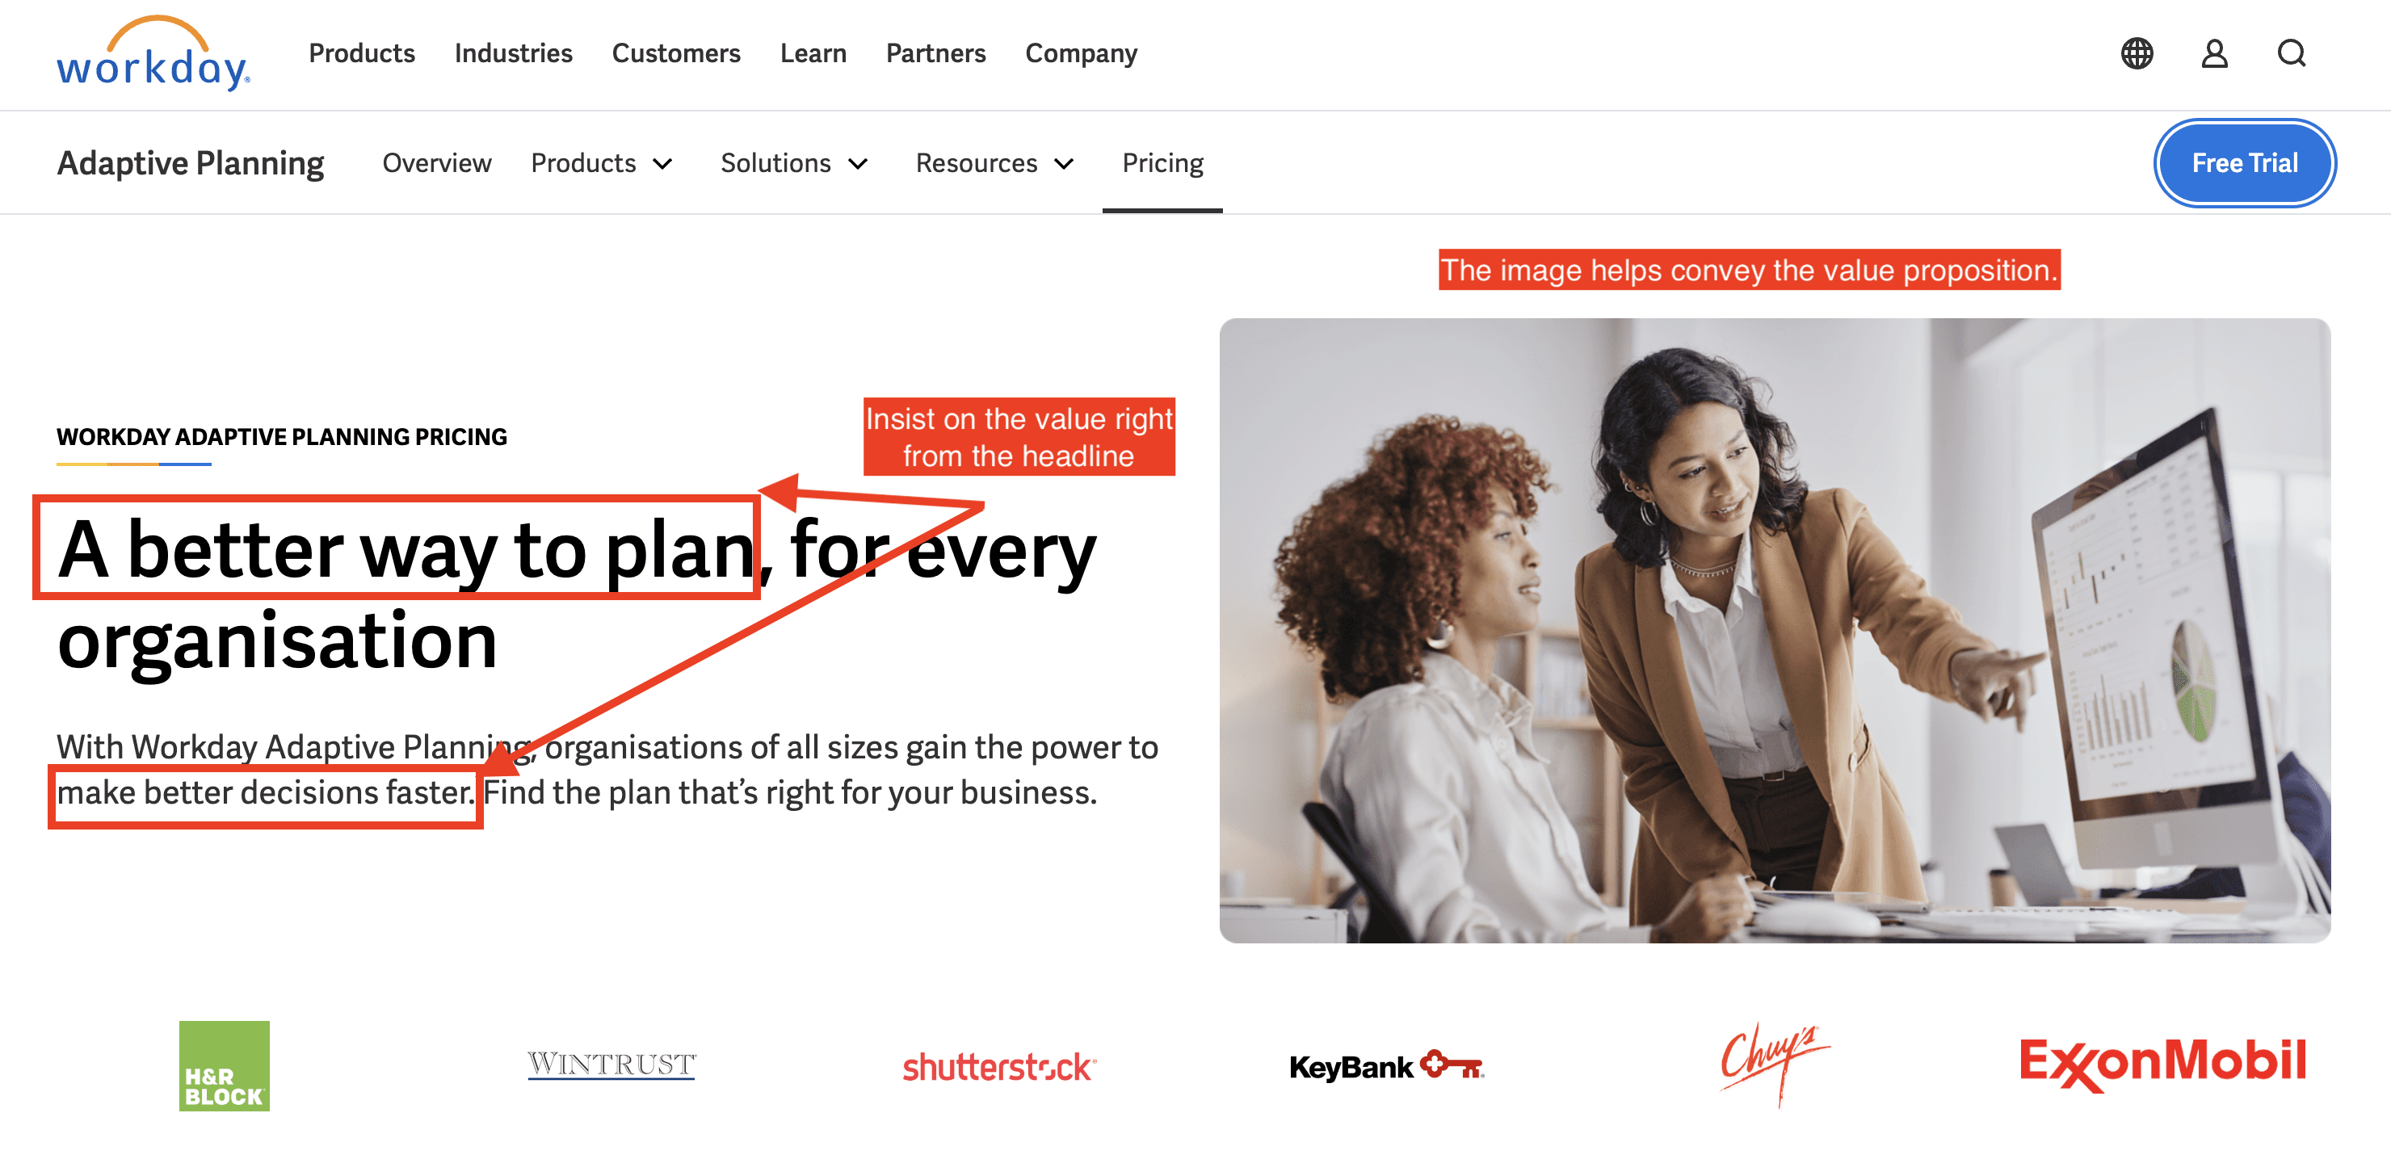
Task: Expand the Solutions dropdown
Action: [x=795, y=163]
